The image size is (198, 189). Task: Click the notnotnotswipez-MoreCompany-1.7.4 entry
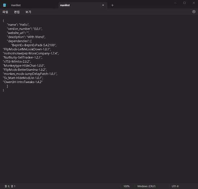coord(31,53)
